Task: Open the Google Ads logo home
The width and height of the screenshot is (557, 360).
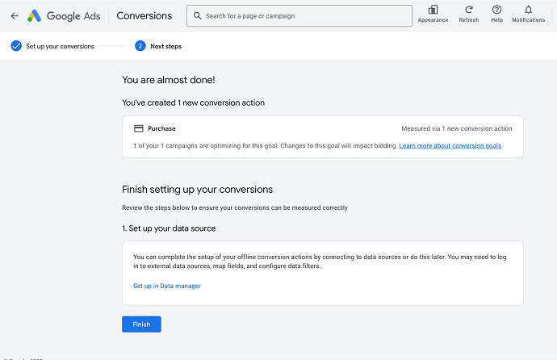Action: [x=64, y=15]
